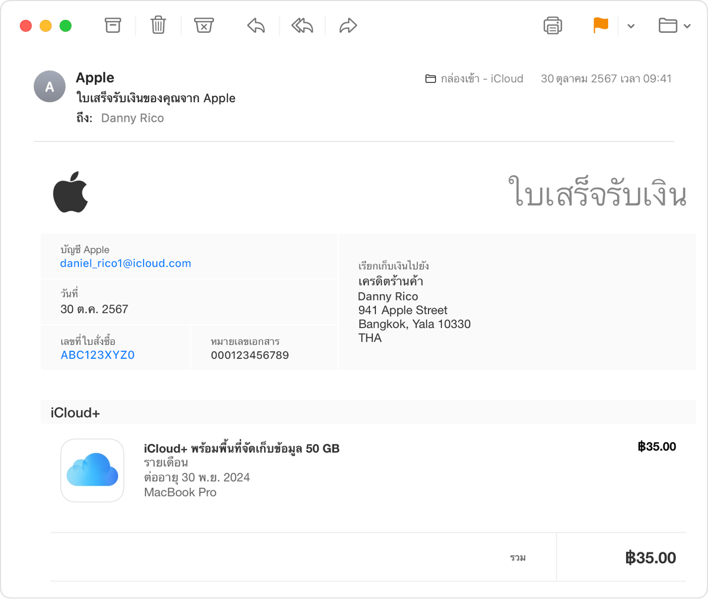Click recipient Danny Rico in header
The width and height of the screenshot is (708, 599).
coord(132,118)
